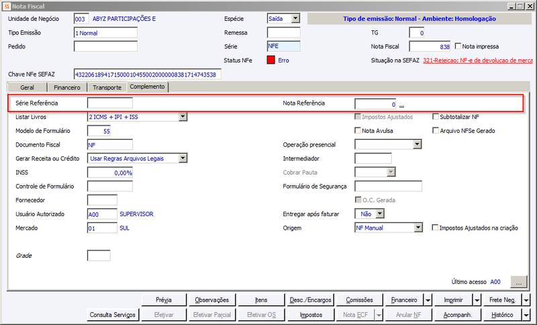Click the Chave NFe SEFAZ field
This screenshot has width=537, height=325.
click(148, 75)
